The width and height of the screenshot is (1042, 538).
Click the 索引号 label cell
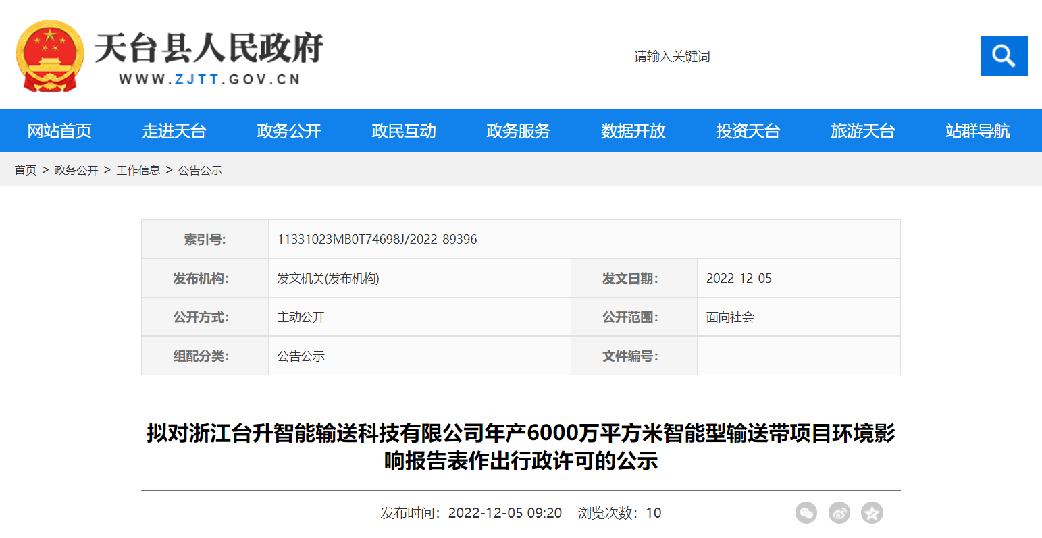pyautogui.click(x=205, y=239)
